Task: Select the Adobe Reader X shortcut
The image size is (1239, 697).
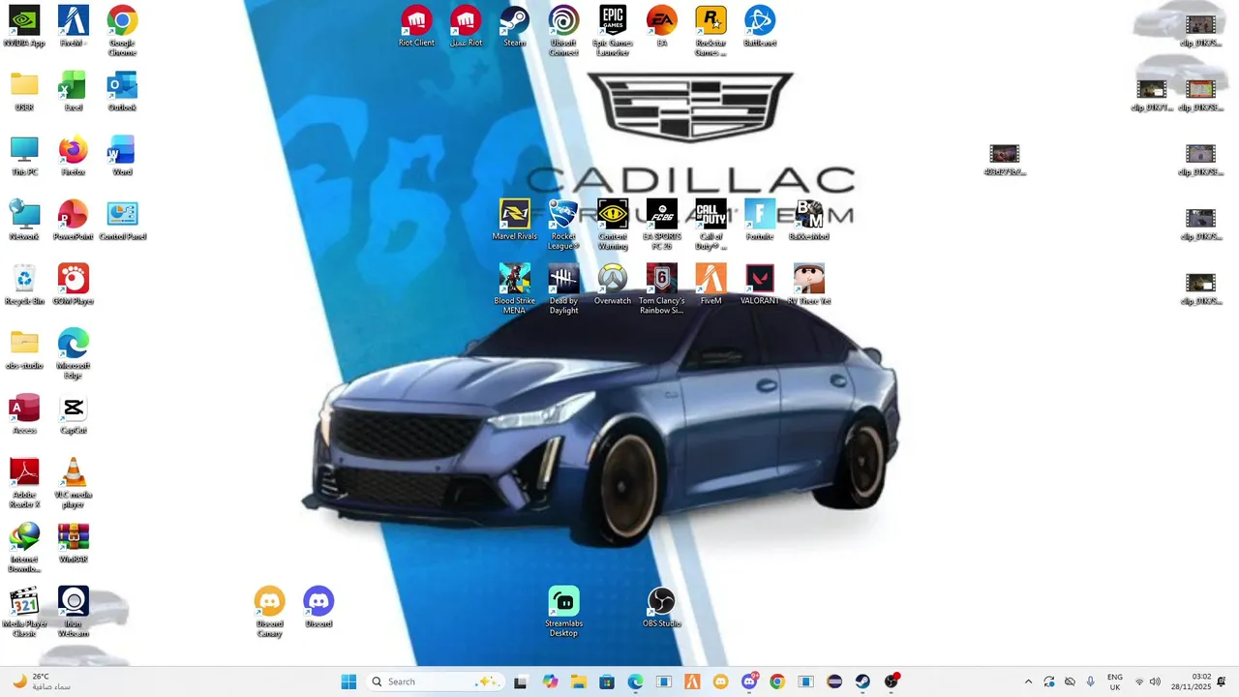Action: pos(24,483)
